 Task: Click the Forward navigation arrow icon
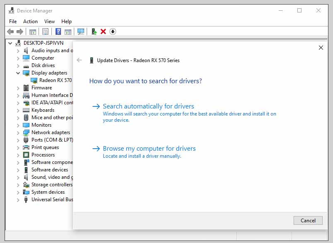(20, 31)
